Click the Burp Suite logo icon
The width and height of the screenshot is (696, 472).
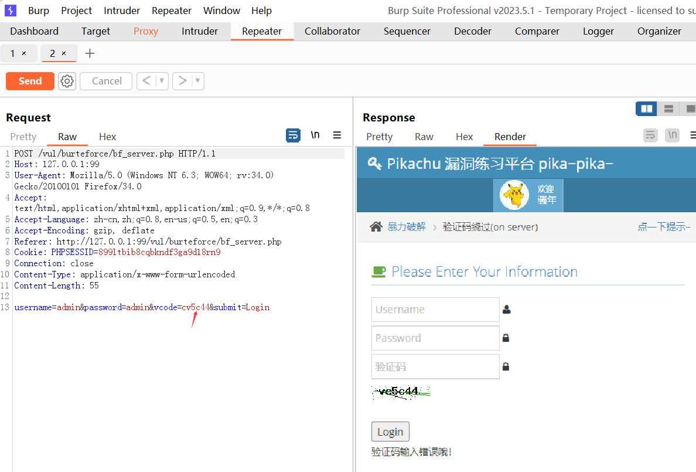(x=10, y=10)
